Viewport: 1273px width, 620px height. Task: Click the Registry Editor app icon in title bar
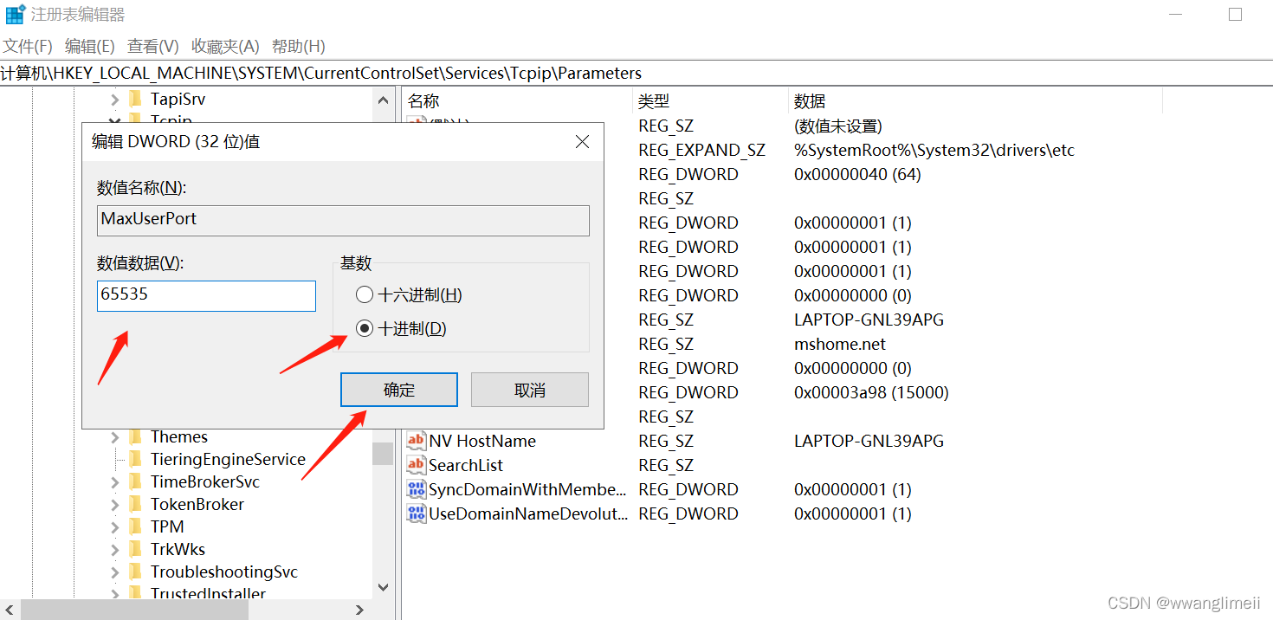coord(15,15)
